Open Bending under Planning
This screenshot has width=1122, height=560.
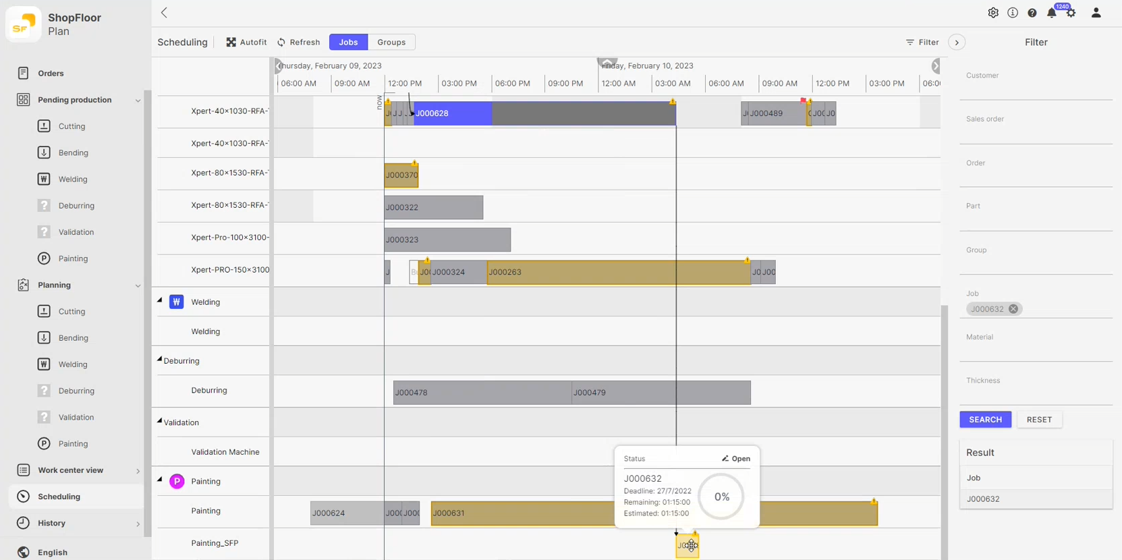coord(73,337)
